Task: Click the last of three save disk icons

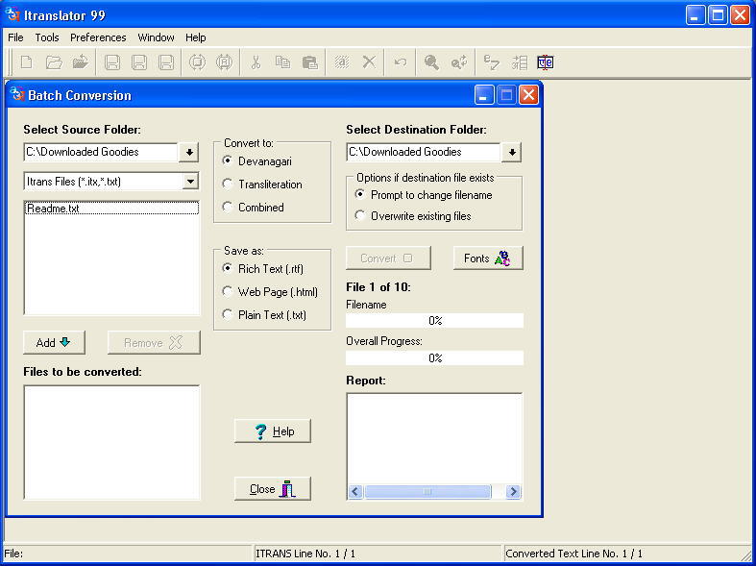Action: [x=166, y=62]
